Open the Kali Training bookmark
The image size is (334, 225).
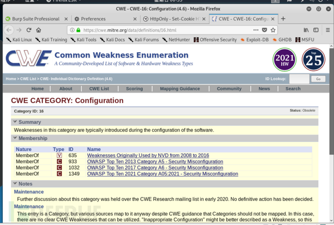(x=51, y=40)
